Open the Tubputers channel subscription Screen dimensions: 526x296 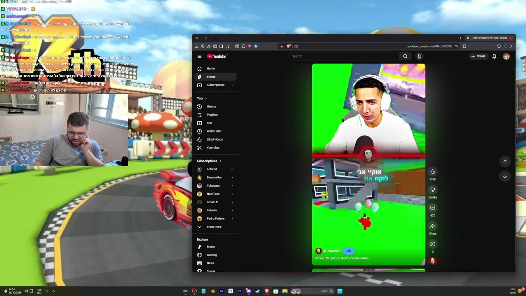pos(216,186)
